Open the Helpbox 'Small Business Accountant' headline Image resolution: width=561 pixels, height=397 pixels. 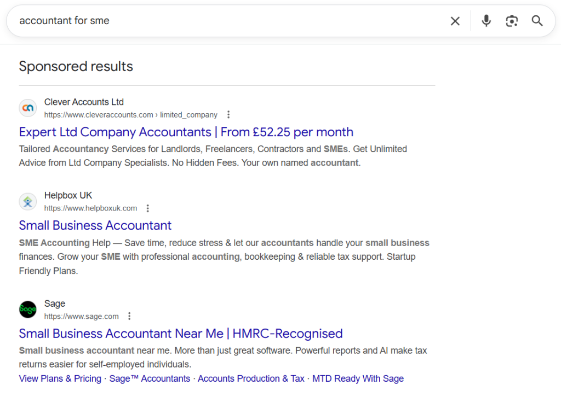click(x=95, y=225)
